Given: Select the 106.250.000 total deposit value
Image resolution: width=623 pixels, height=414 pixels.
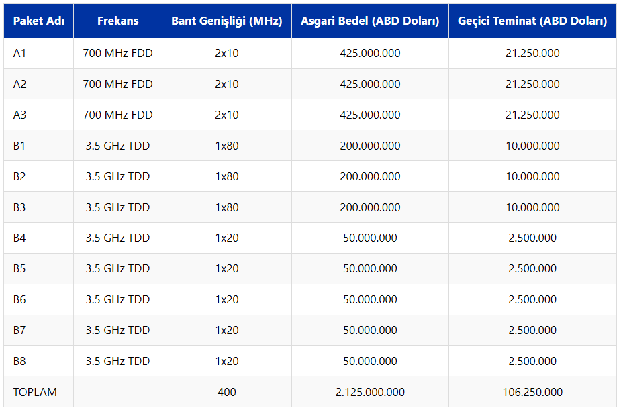Looking at the screenshot, I should [x=532, y=391].
